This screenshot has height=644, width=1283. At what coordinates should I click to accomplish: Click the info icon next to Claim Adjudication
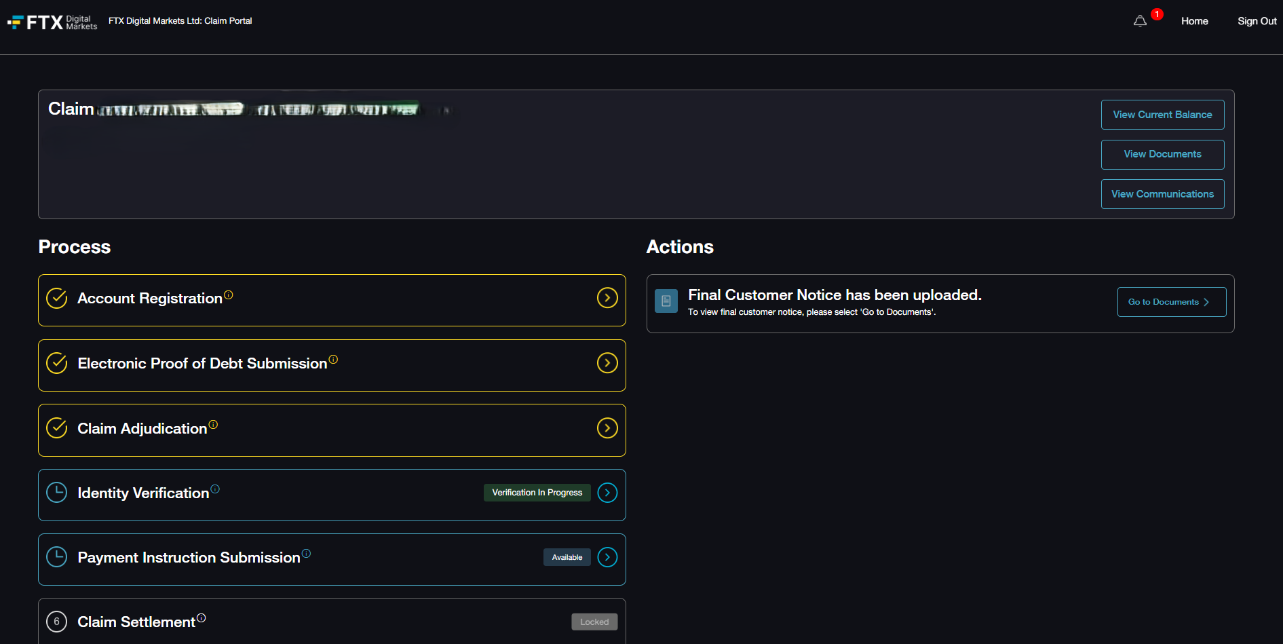pyautogui.click(x=213, y=423)
